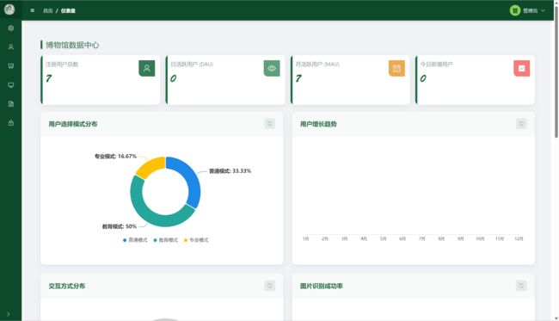
Task: Click 注册用户总数 card value 7
Action: [x=49, y=78]
